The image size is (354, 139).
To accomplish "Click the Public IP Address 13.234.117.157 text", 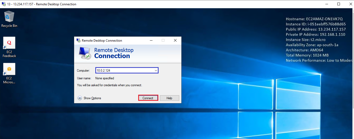I will [x=316, y=29].
